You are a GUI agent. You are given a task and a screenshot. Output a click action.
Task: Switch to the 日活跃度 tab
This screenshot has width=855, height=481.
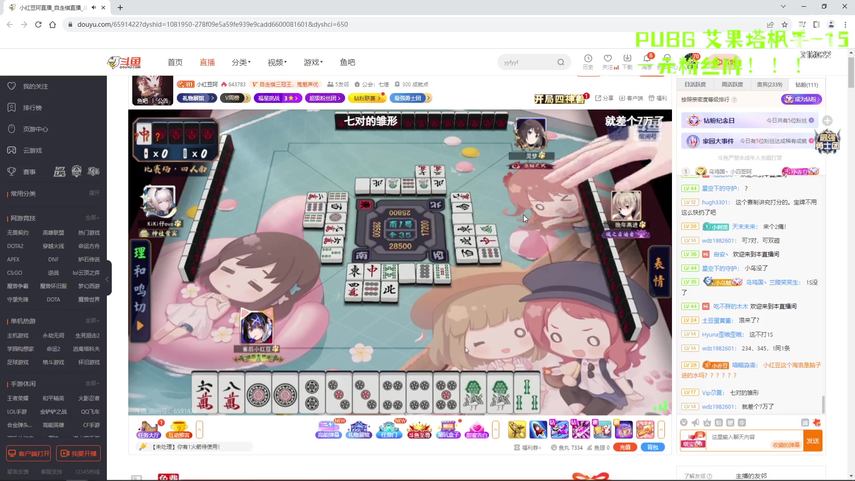point(695,85)
